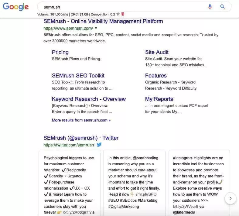
Task: Click the star icon beside Competition
Action: click(x=118, y=14)
